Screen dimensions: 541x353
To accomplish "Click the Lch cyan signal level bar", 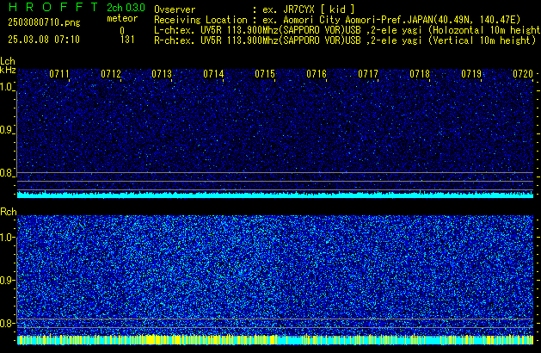I will (275, 195).
